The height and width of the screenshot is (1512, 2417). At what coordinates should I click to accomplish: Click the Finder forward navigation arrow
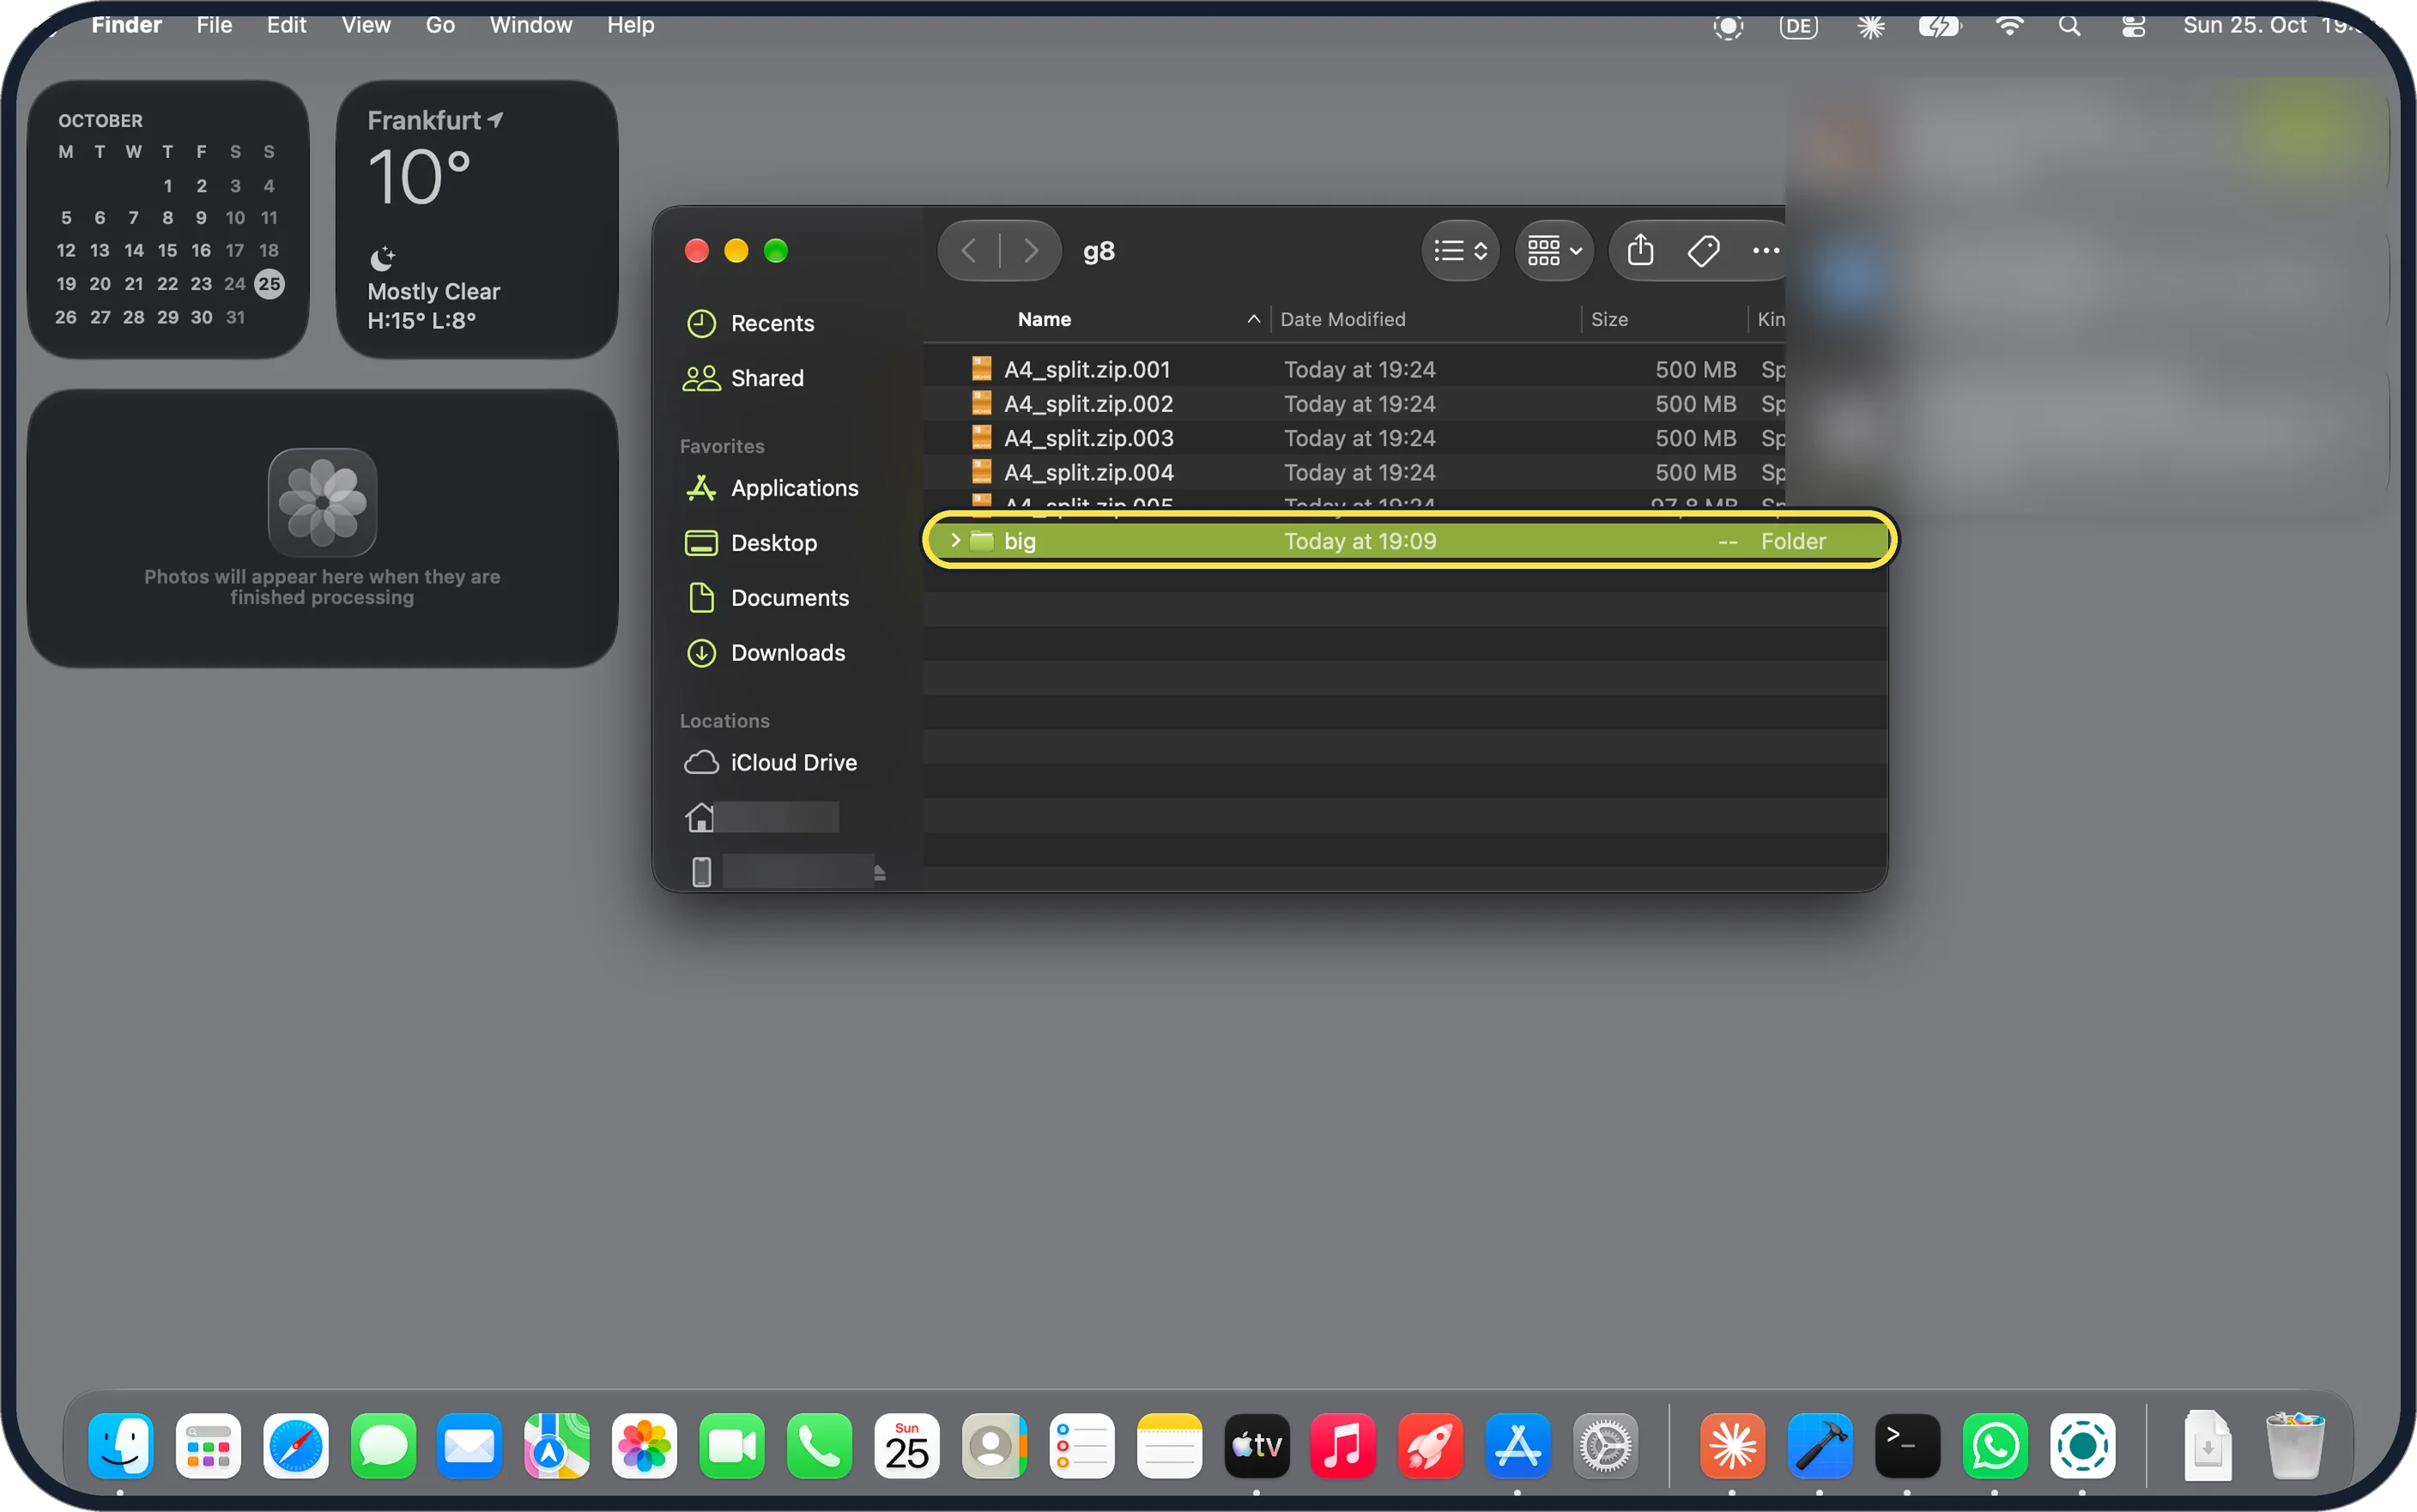(x=1031, y=250)
